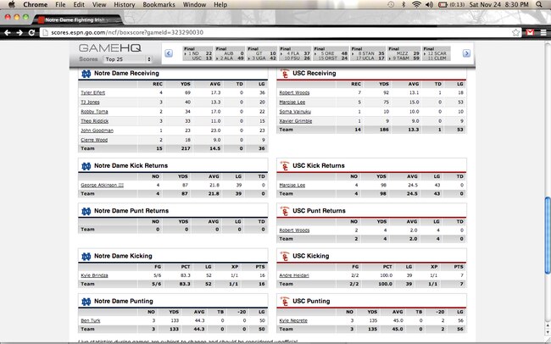Select the Notre Dame Fighting Irish tab
551x344 pixels.
[77, 19]
